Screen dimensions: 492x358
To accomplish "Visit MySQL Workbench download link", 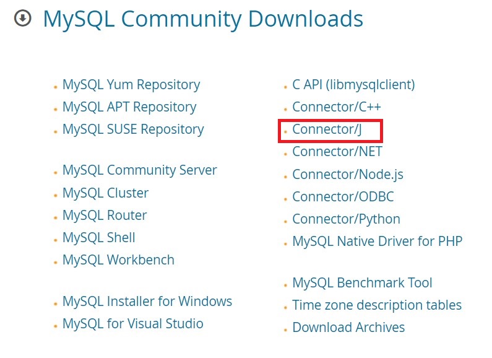I will coord(118,260).
